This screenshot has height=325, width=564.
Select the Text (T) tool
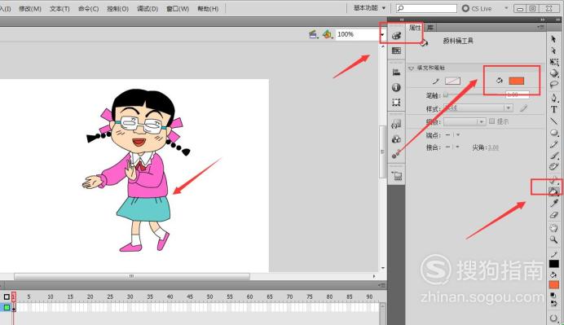pos(554,109)
